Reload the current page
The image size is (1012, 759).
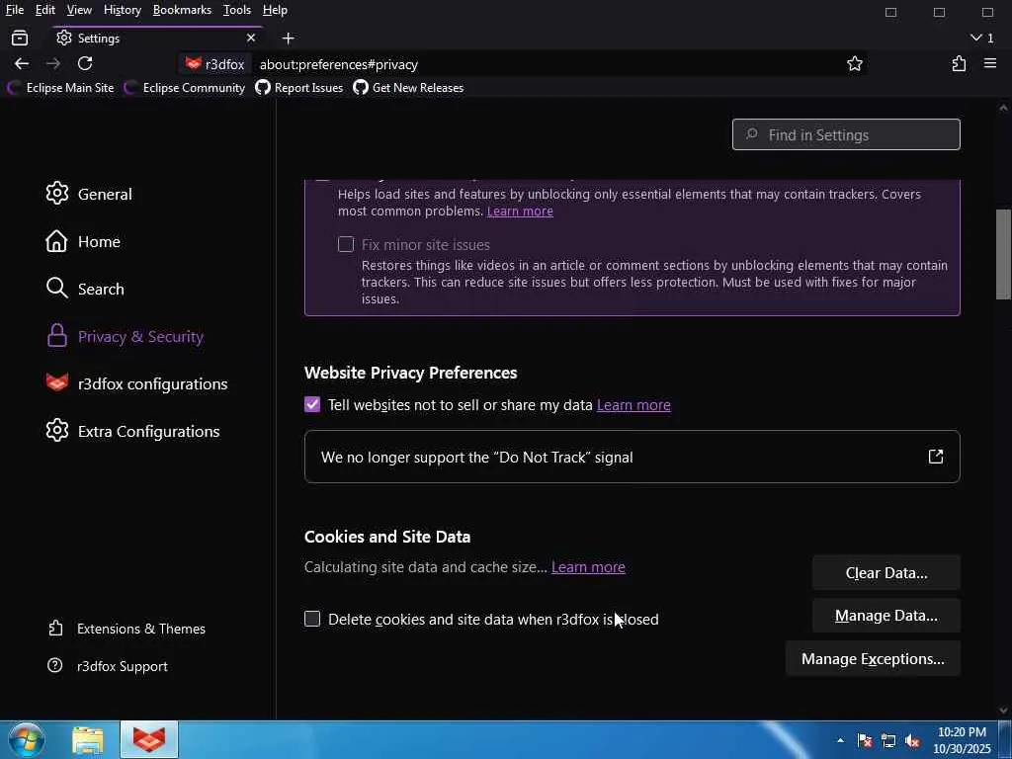tap(85, 64)
